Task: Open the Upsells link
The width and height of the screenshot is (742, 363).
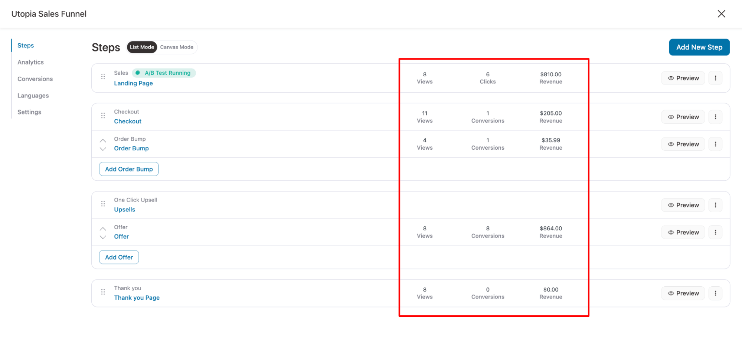Action: pos(125,210)
